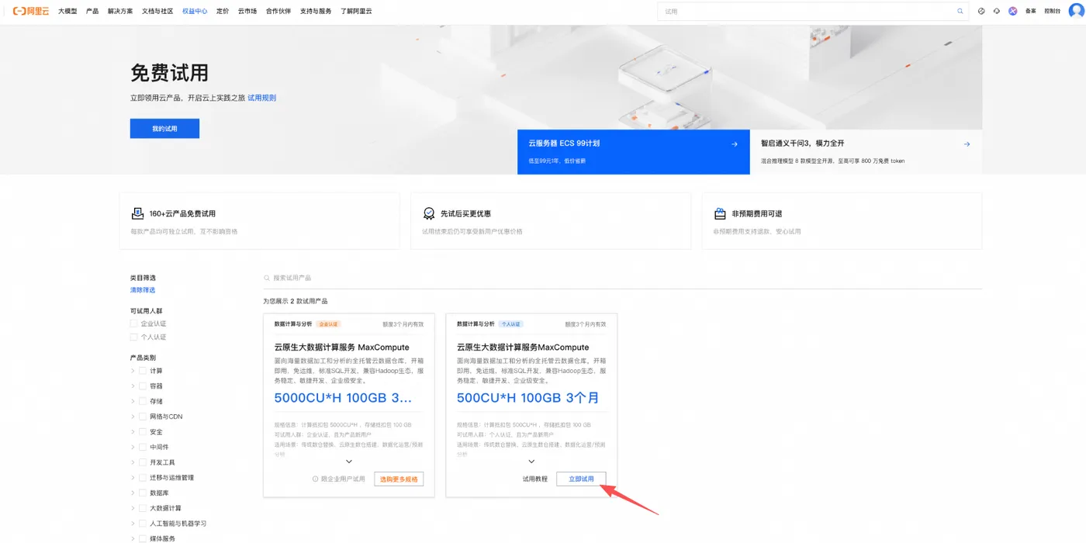Screen dimensions: 1086x543
Task: Open the 备案 link in top bar
Action: point(1031,11)
